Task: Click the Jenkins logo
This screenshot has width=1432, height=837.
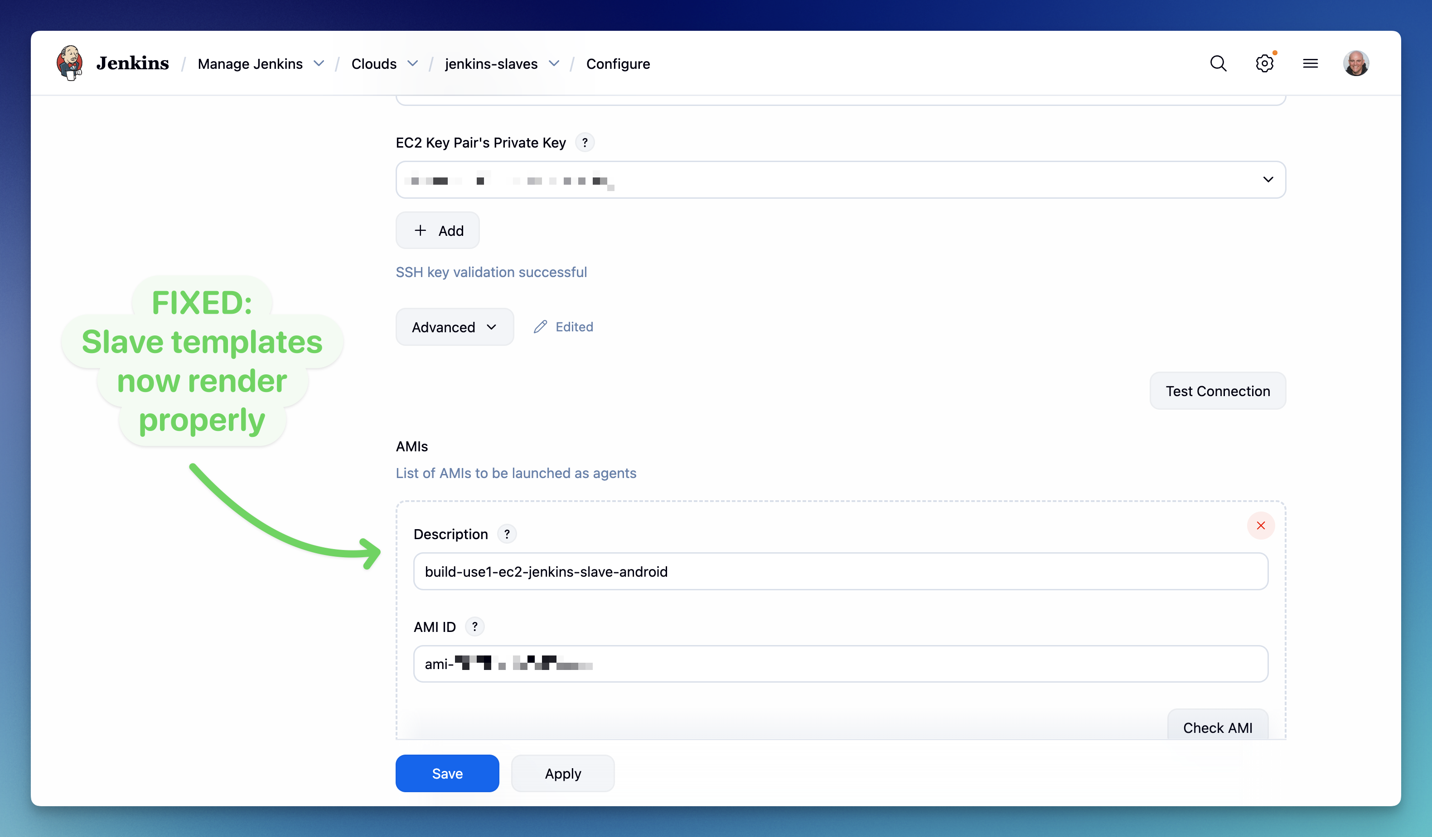Action: point(70,63)
